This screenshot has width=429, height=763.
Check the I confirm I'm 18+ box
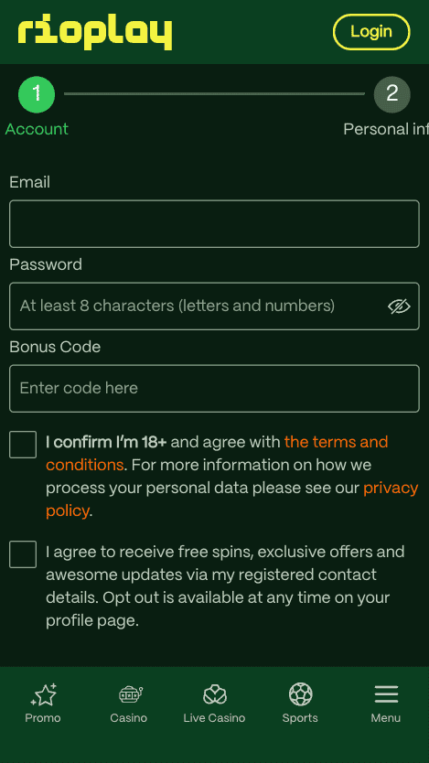(23, 445)
